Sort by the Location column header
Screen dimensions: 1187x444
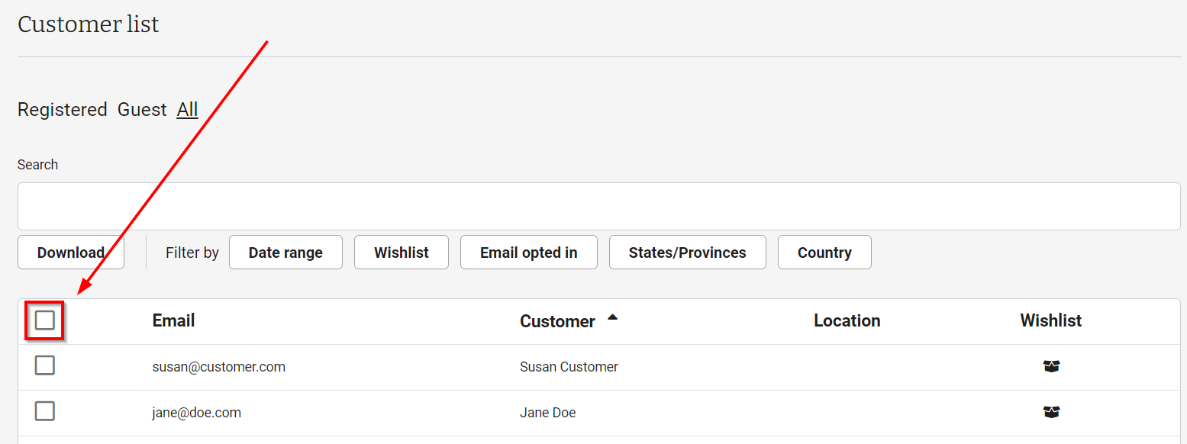tap(847, 320)
